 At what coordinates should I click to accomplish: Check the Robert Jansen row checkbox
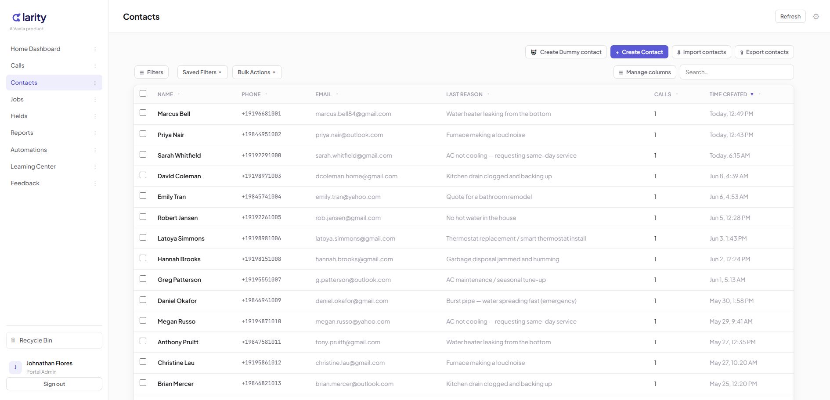(x=143, y=216)
